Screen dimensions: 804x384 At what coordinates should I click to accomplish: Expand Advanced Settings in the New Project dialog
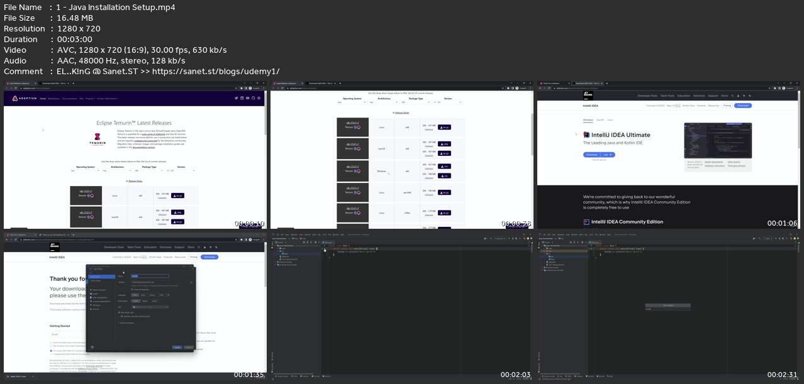[x=126, y=323]
